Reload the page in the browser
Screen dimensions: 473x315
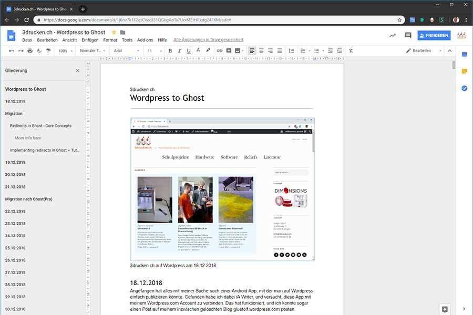pyautogui.click(x=27, y=20)
